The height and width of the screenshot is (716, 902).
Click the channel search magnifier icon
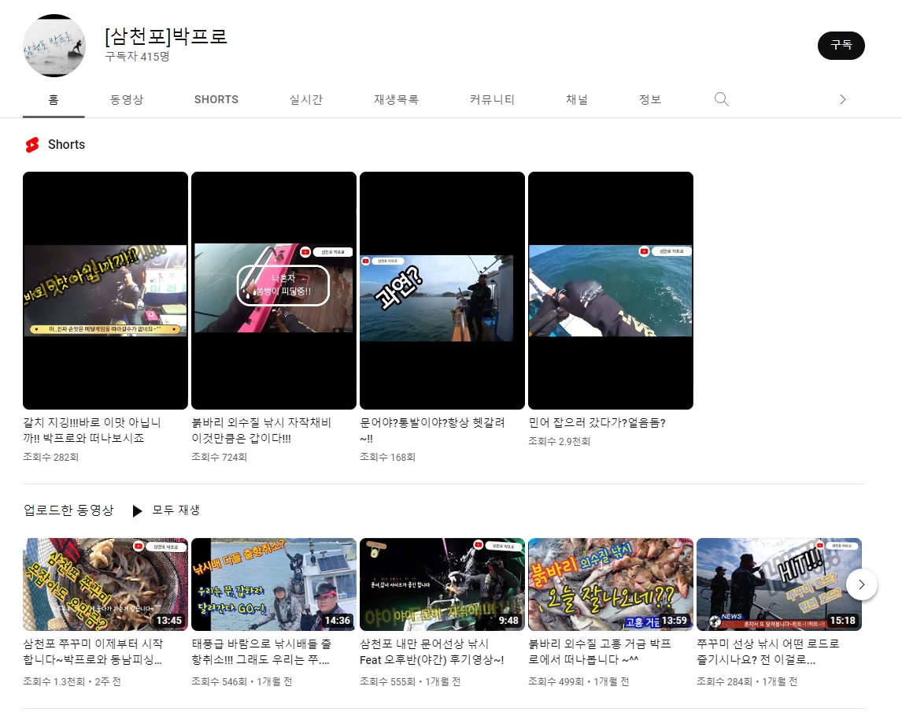721,99
